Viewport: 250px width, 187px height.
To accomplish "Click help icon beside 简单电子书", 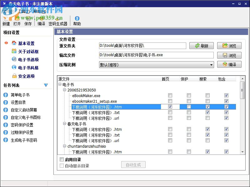I will [x=6, y=95].
